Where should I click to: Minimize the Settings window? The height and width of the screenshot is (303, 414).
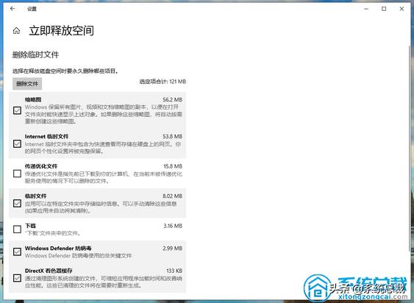pyautogui.click(x=366, y=9)
